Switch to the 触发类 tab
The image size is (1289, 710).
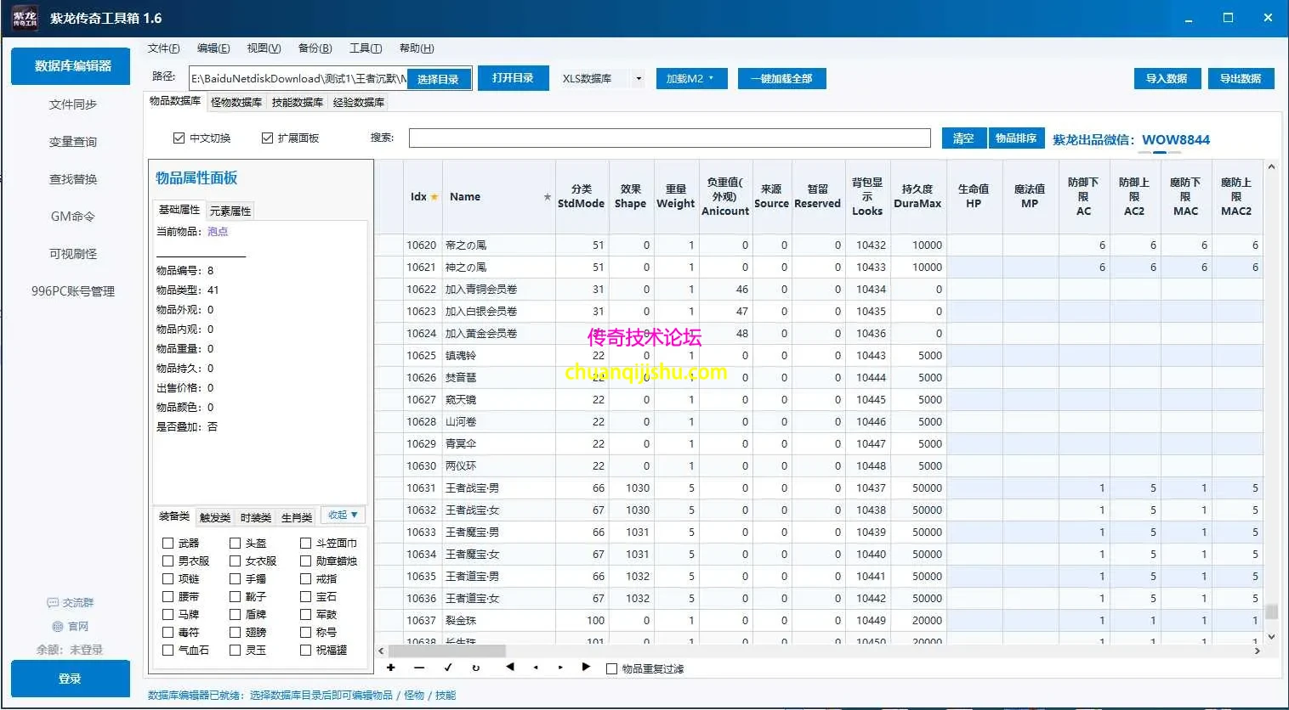tap(215, 517)
